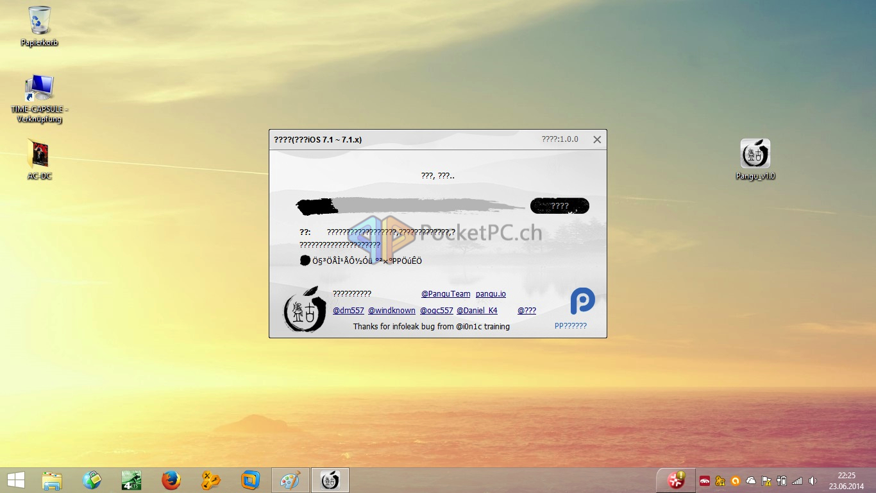Click the Thanks for infoleak bug text
This screenshot has height=493, width=876.
pos(431,327)
